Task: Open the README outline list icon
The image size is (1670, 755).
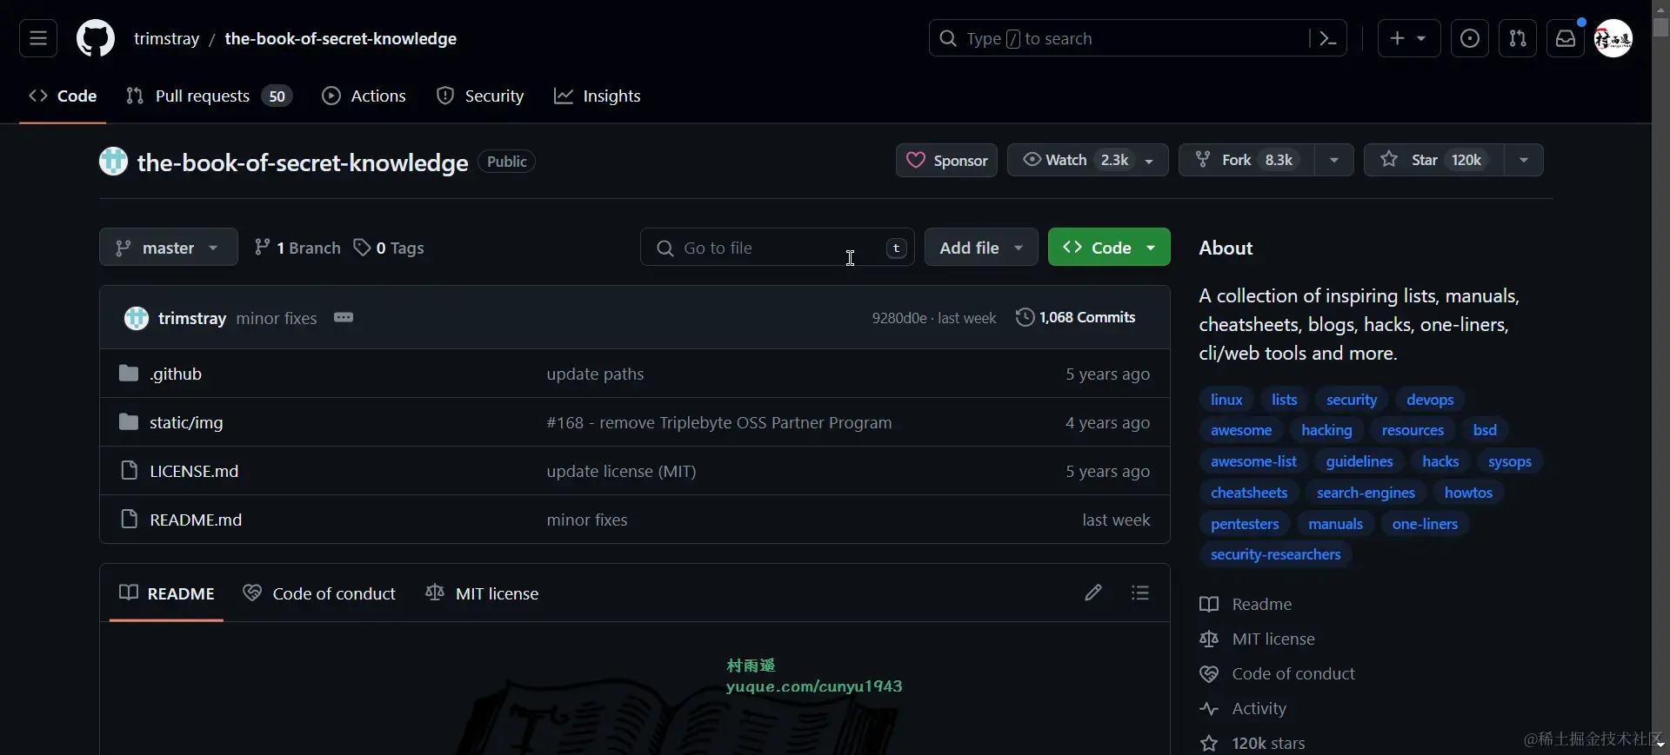Action: point(1140,593)
